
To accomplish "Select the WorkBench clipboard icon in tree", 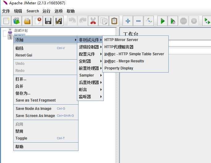I will pos(10,37).
